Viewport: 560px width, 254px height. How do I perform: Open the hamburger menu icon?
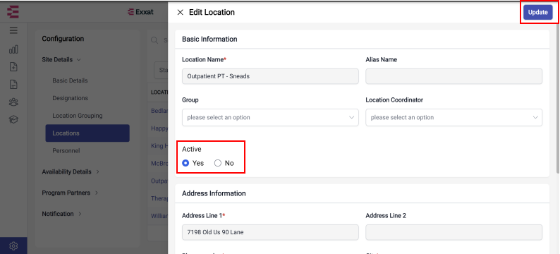(13, 31)
